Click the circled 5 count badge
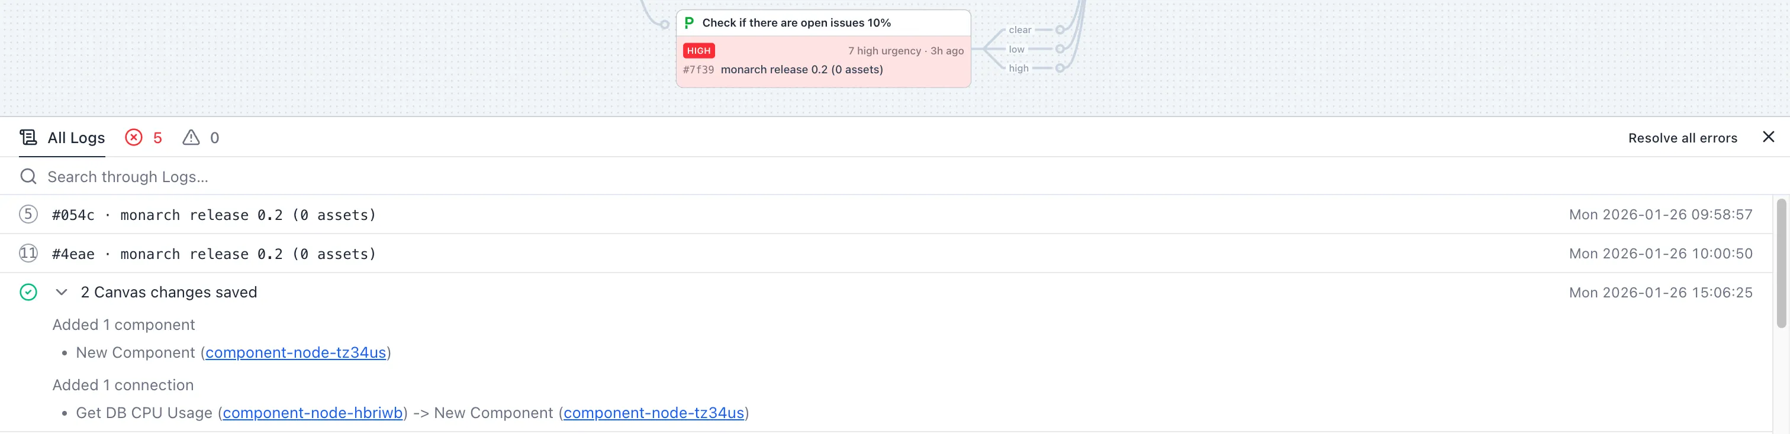Screen dimensions: 1790x434 (x=28, y=215)
